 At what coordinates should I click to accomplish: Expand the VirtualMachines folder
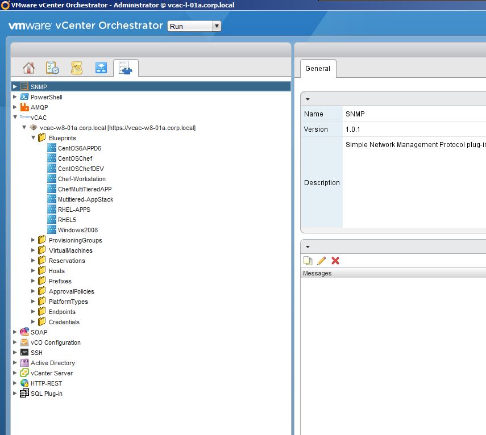[33, 250]
